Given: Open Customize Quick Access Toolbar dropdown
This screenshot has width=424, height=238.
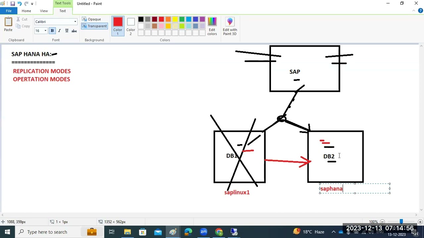Looking at the screenshot, I should click(x=32, y=4).
